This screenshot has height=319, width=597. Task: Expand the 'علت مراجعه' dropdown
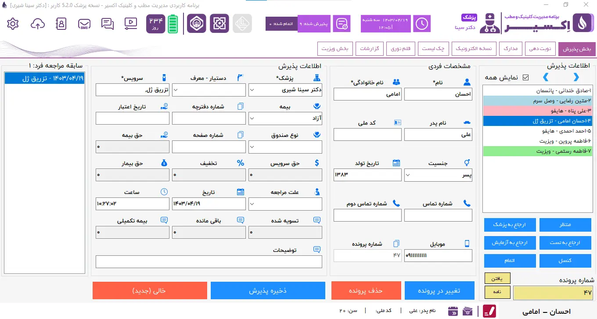[x=285, y=204]
